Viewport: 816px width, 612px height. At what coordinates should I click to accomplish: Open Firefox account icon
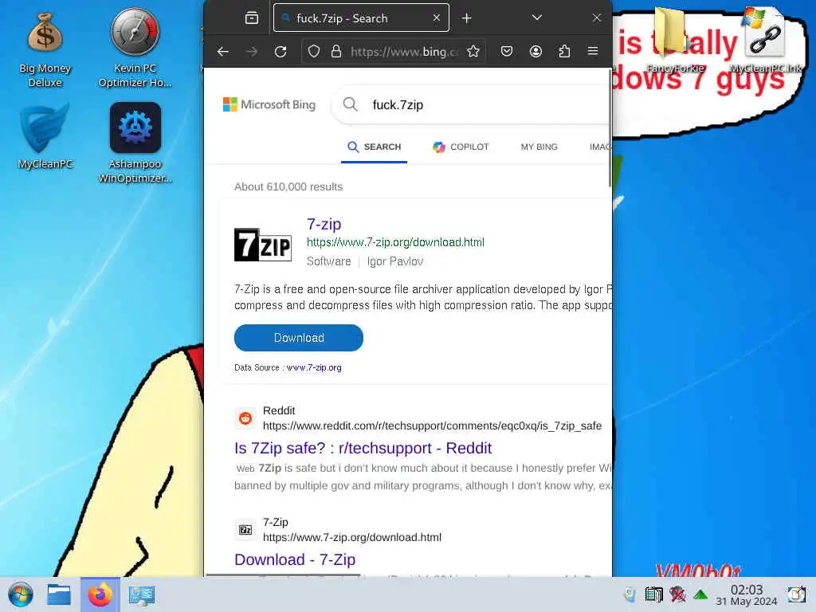click(535, 51)
